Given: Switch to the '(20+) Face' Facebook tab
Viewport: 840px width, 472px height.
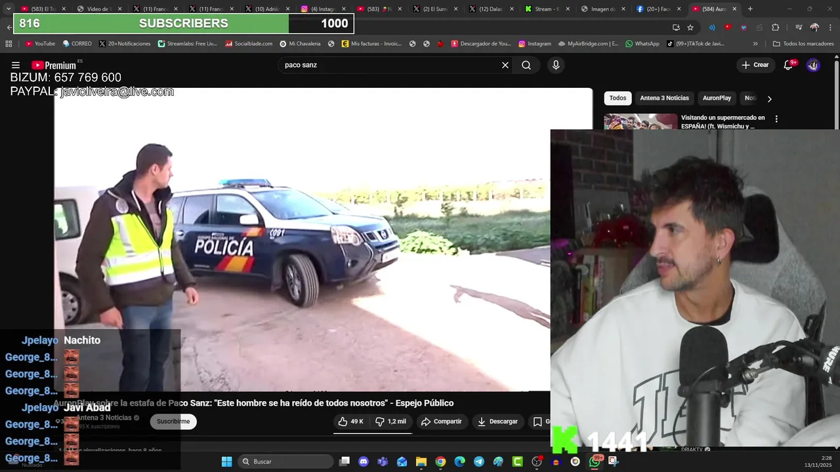Looking at the screenshot, I should [x=658, y=9].
